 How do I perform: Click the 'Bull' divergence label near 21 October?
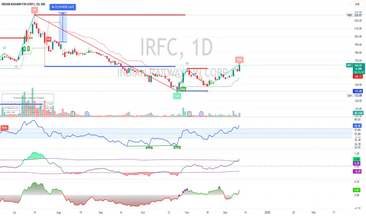pos(177,148)
